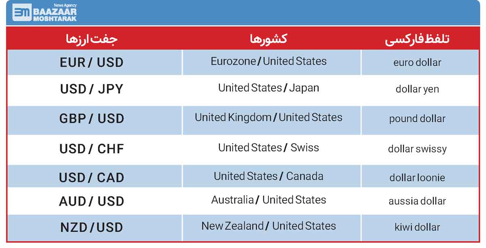
Task: Select the United Kingdom / United States cell
Action: tap(272, 119)
